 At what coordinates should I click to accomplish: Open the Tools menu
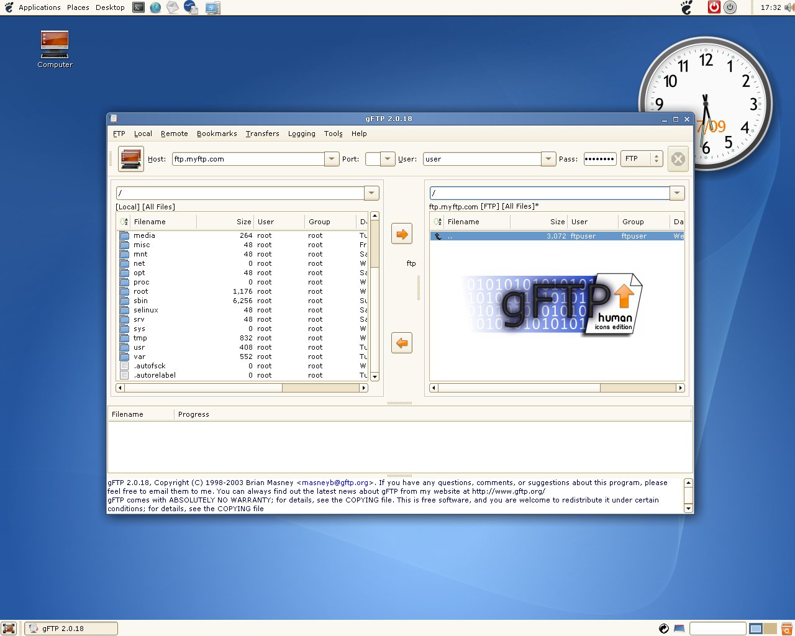(333, 134)
